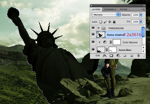Click the Forest floor mask link icon
The width and height of the screenshot is (150, 104).
pos(107,49)
